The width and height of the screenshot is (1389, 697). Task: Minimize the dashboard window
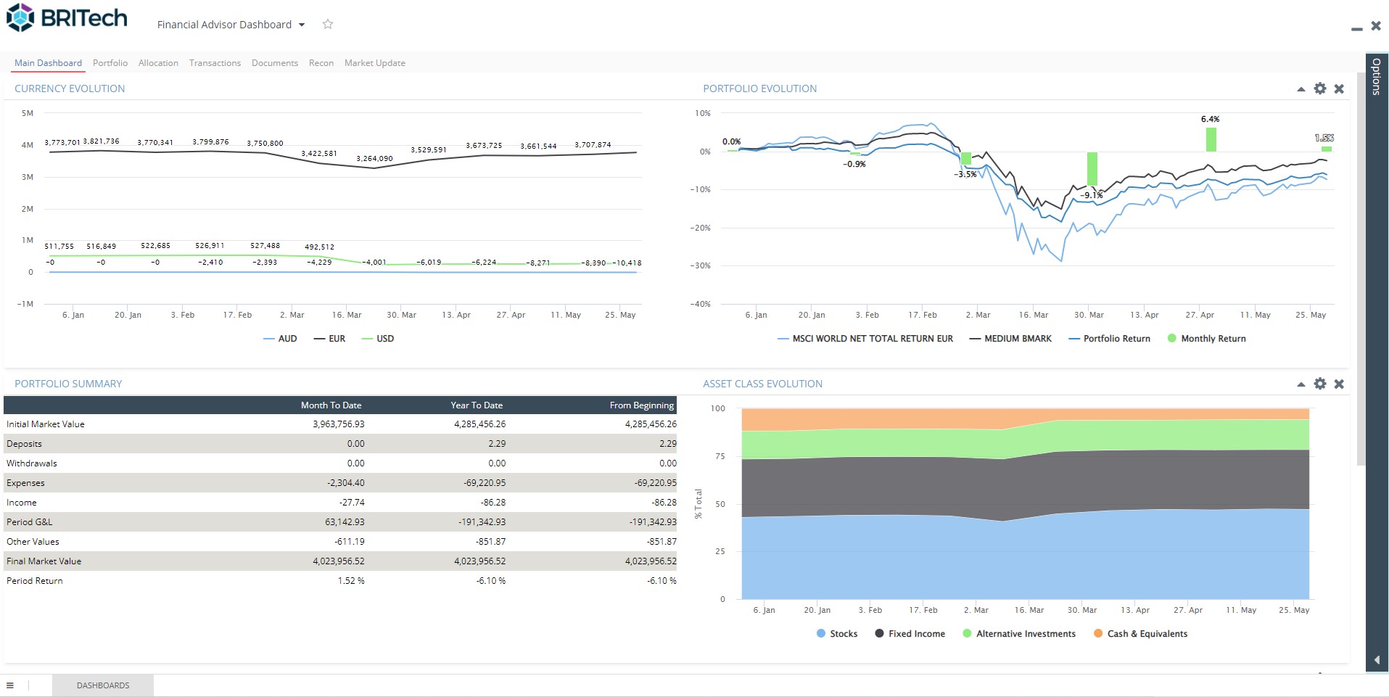1356,28
